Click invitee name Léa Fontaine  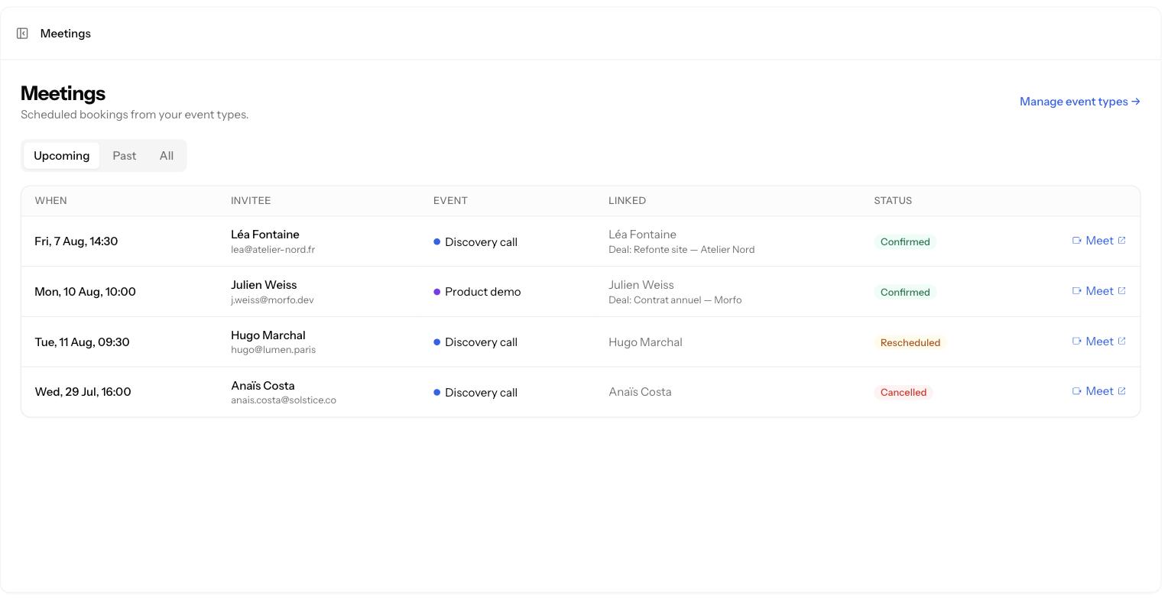[265, 235]
